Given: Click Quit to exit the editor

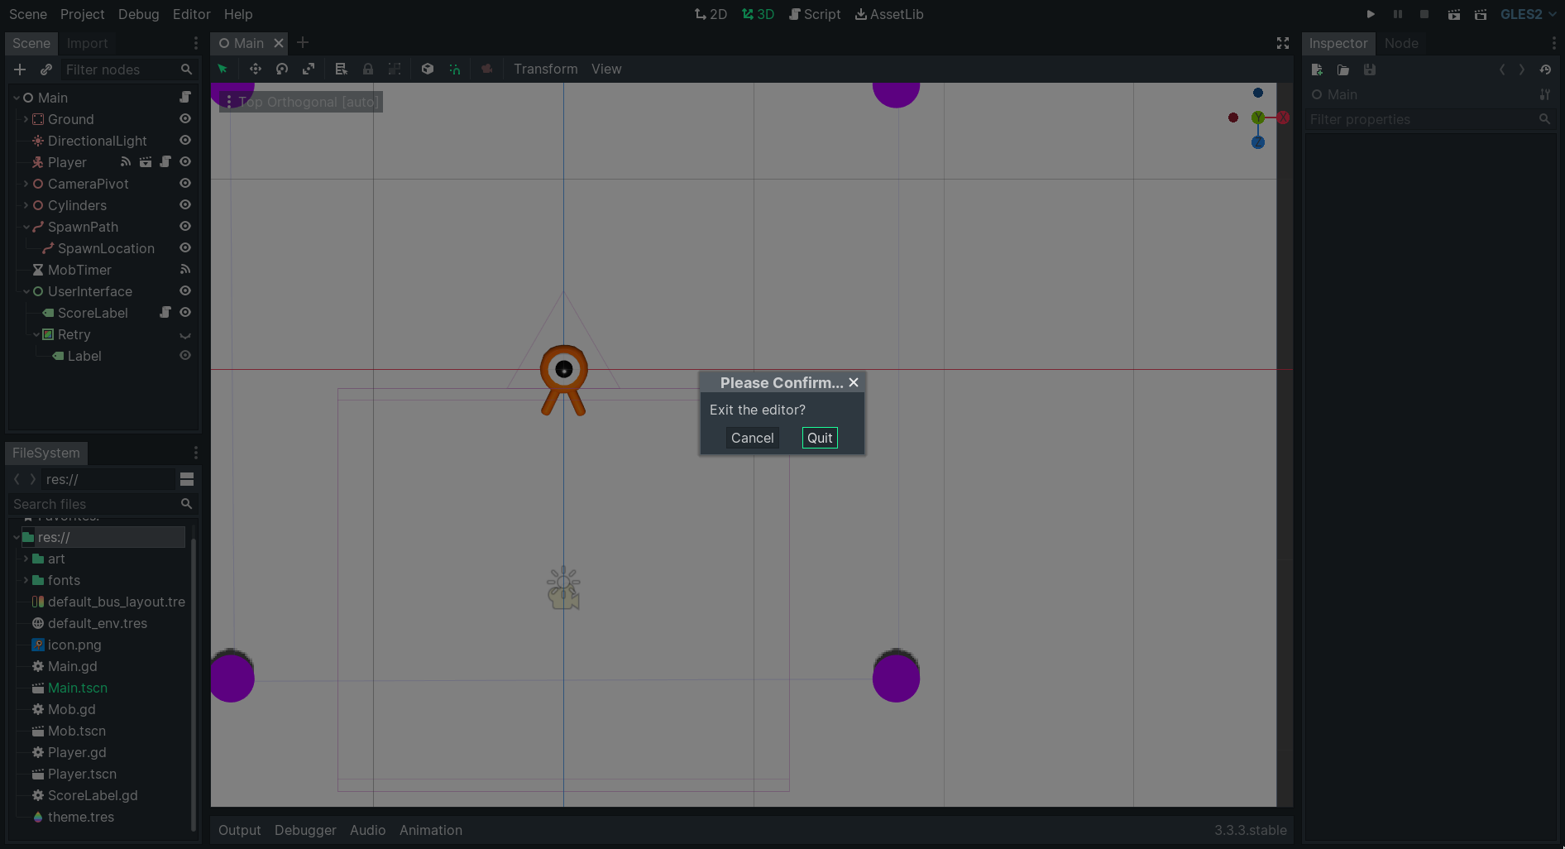Looking at the screenshot, I should point(819,438).
